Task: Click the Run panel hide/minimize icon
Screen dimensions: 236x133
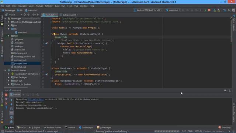Action: coord(230,91)
